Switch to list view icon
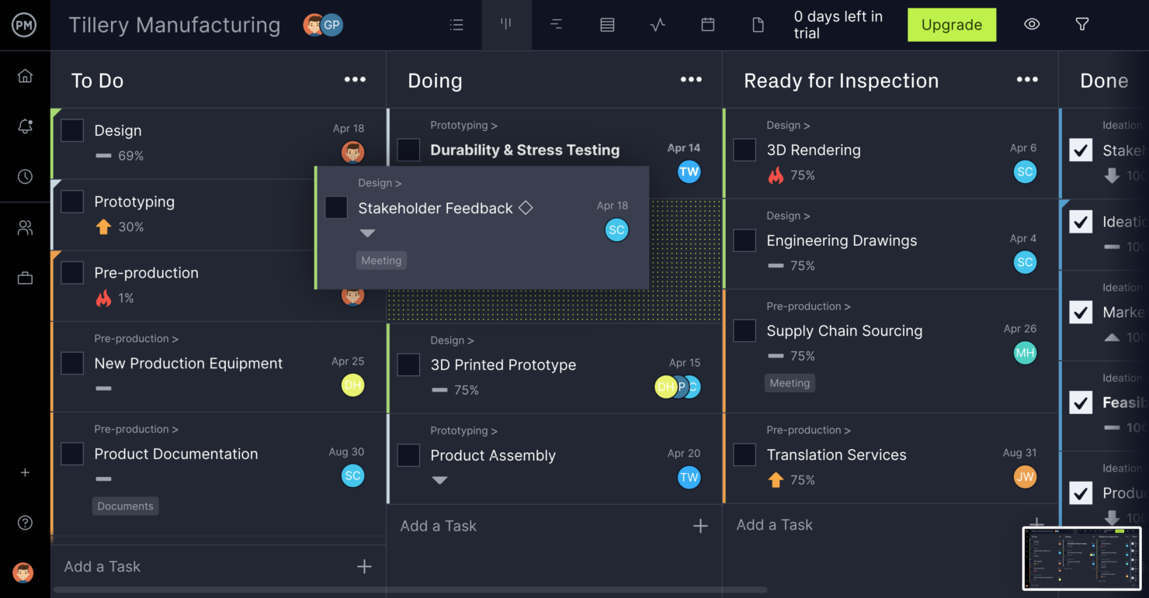Image resolution: width=1149 pixels, height=598 pixels. pos(456,25)
